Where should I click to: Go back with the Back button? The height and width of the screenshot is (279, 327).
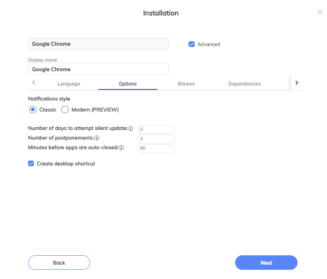tap(59, 263)
